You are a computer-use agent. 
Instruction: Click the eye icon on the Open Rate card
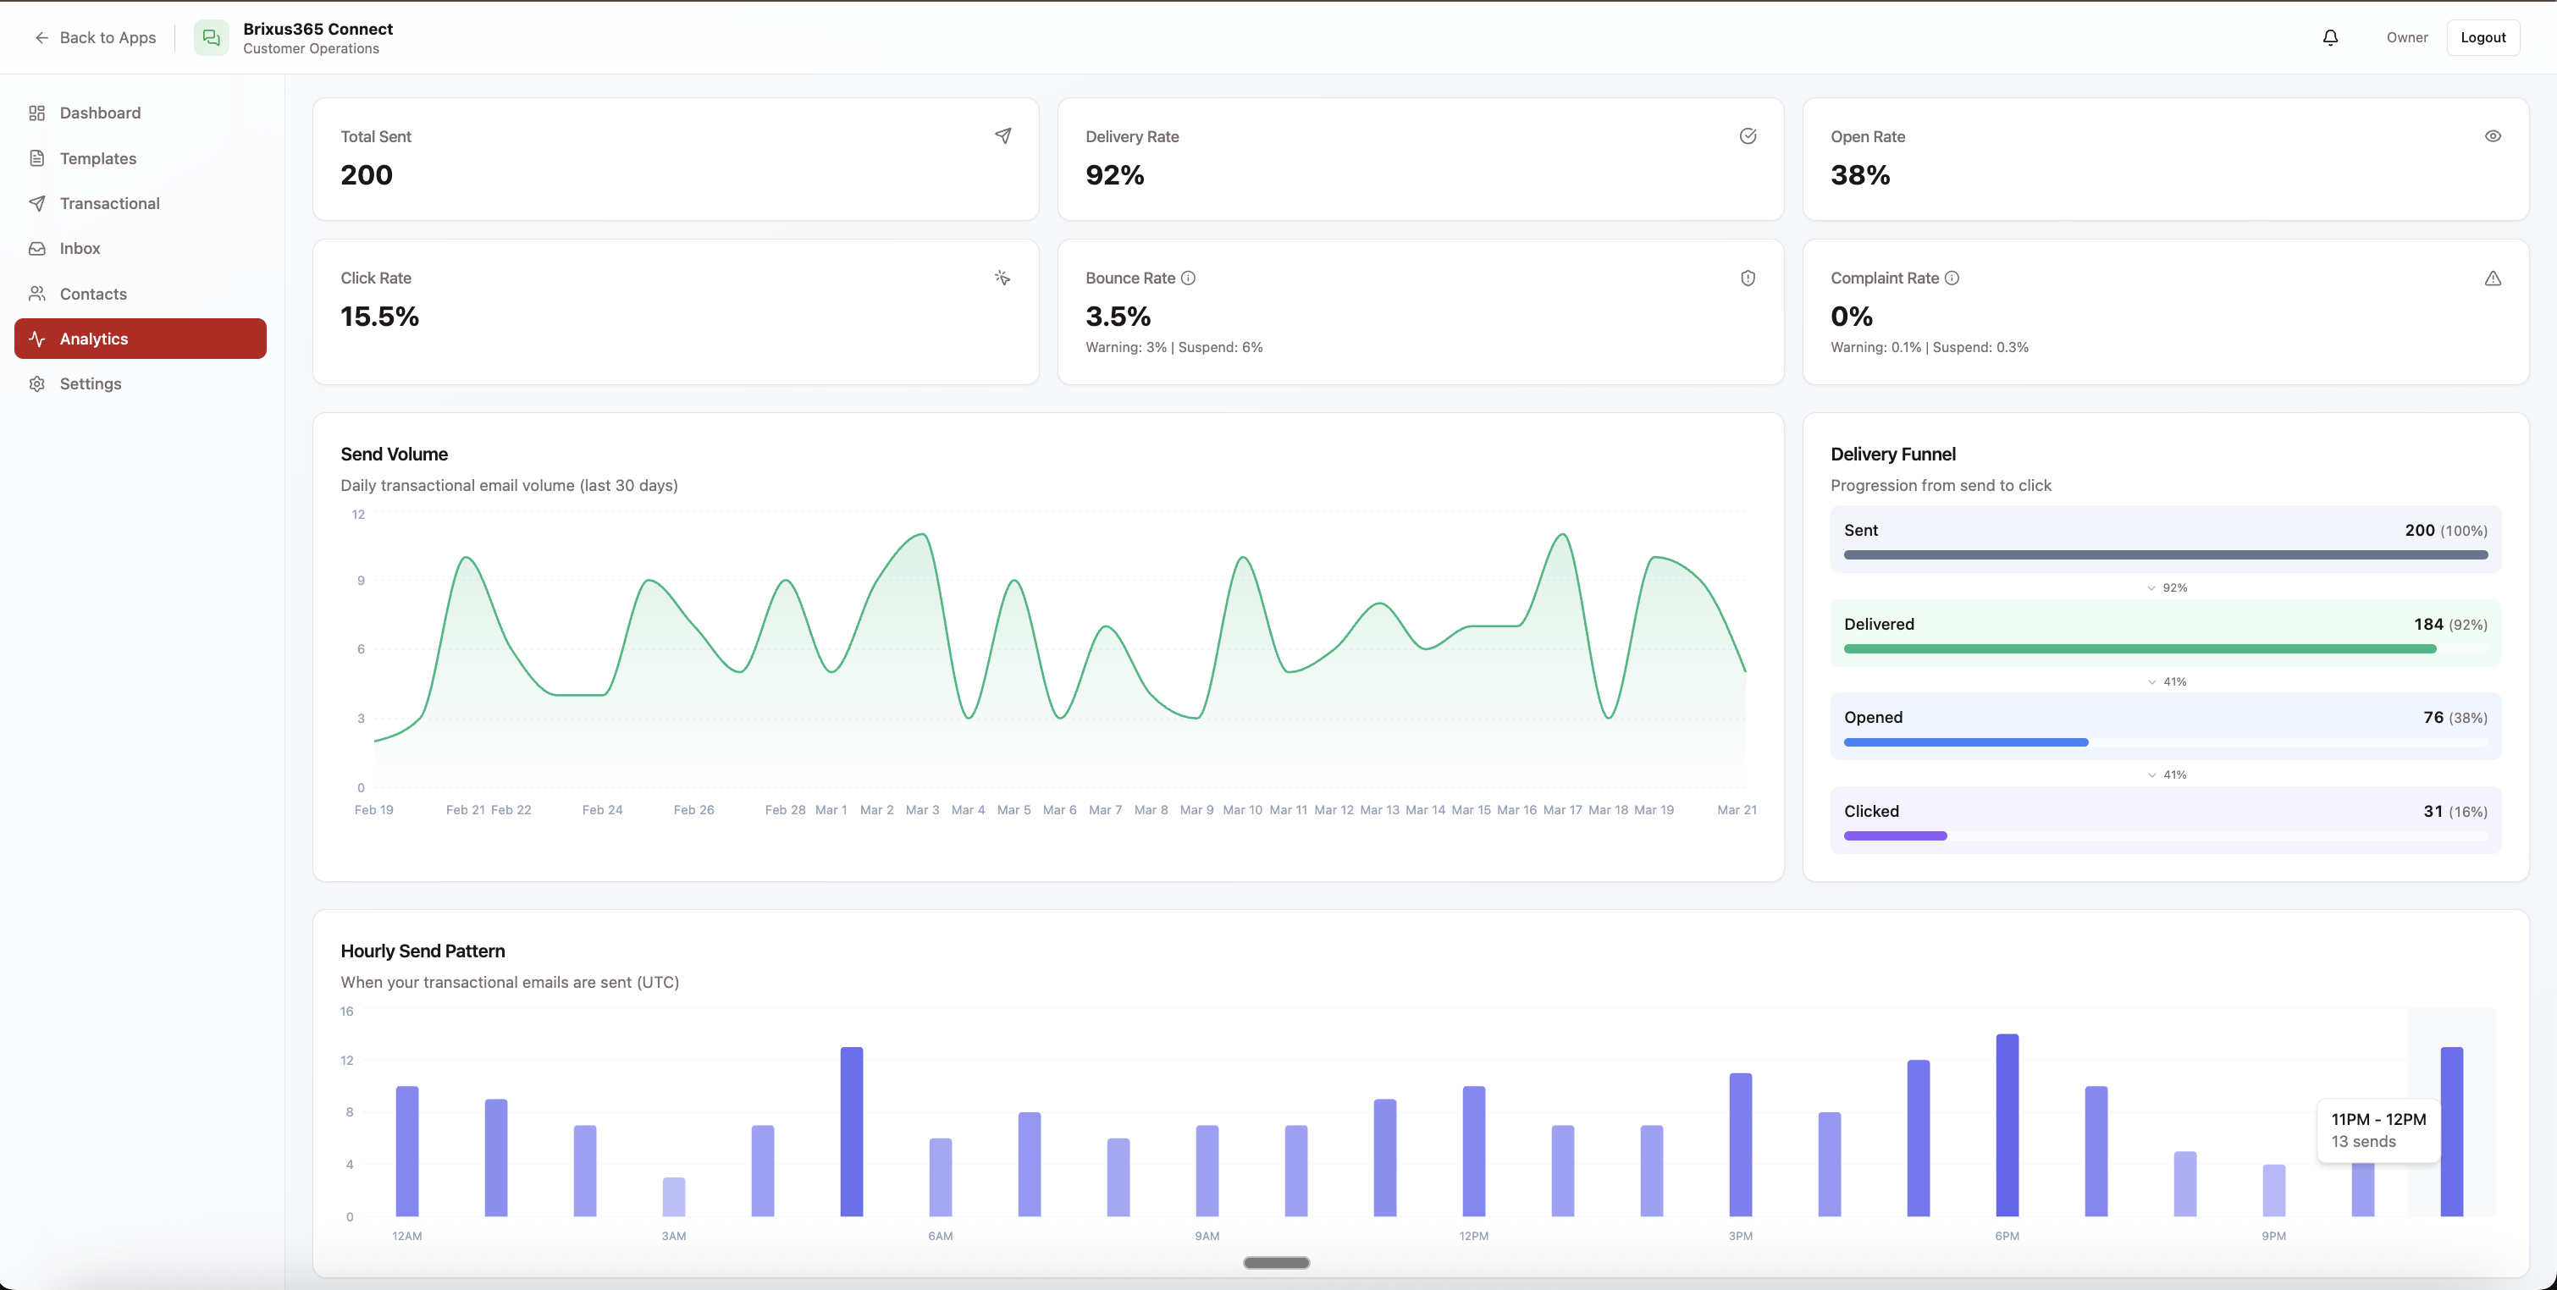[2493, 136]
